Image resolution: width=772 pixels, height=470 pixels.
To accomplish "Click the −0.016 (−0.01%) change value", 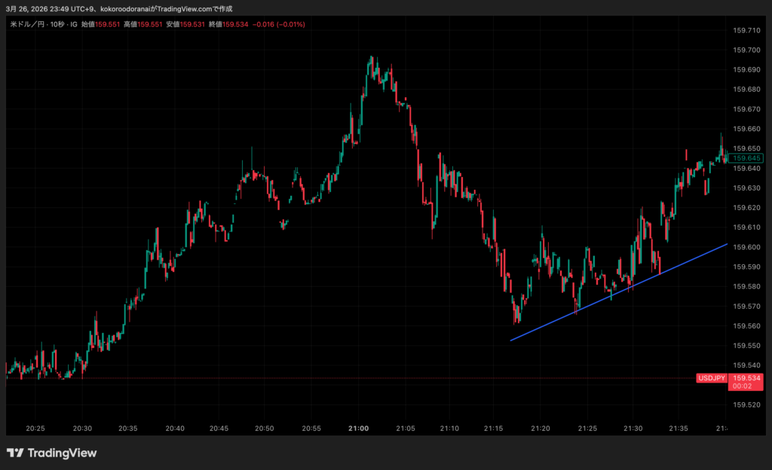I will click(x=279, y=25).
